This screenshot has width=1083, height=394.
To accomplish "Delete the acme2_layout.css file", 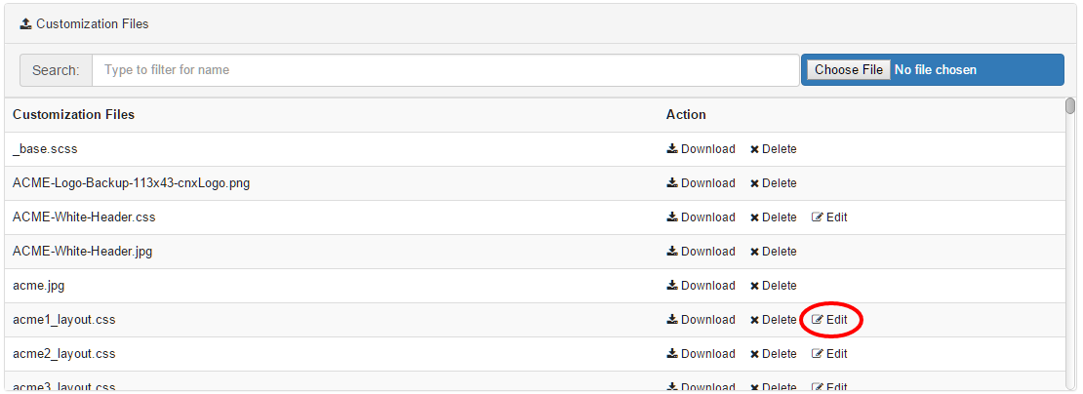I will coord(773,354).
